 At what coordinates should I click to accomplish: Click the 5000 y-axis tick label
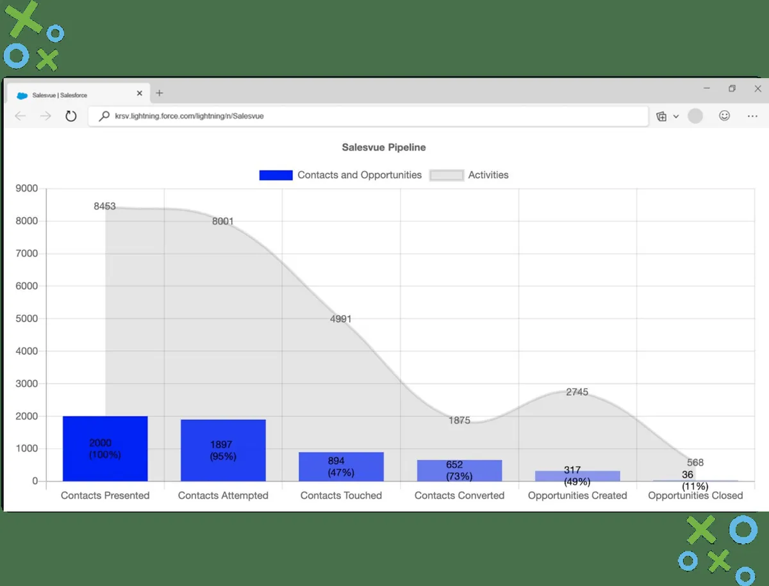pos(26,318)
